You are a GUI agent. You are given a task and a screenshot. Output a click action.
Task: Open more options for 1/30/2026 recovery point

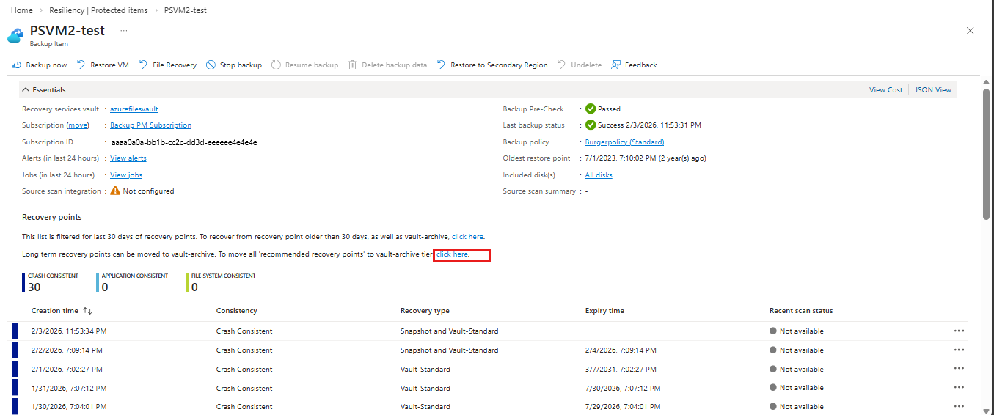point(959,406)
